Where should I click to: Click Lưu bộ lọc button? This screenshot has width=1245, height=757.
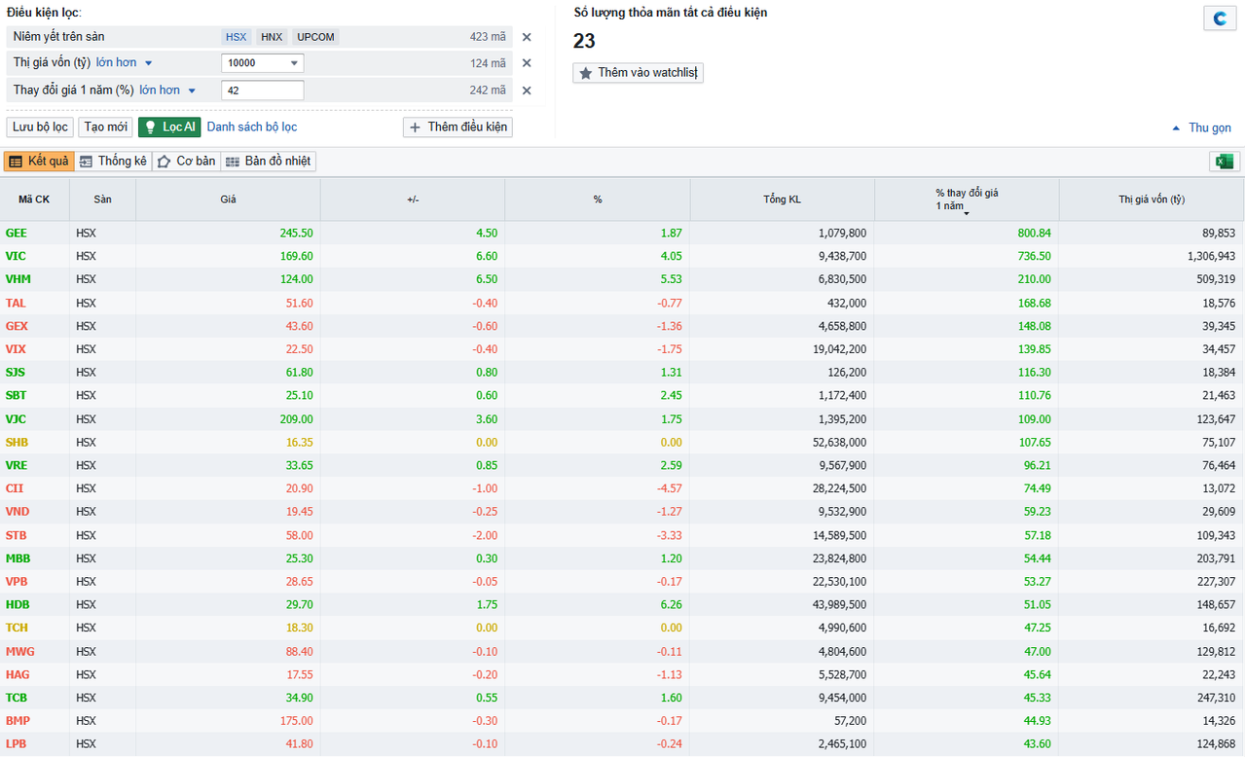tap(40, 126)
